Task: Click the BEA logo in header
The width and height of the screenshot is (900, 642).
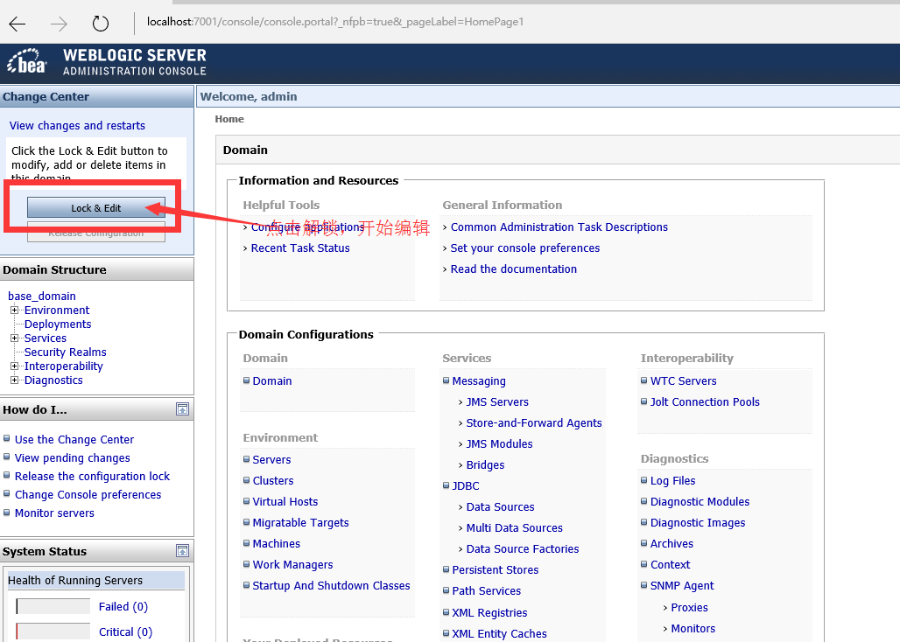Action: pyautogui.click(x=26, y=62)
